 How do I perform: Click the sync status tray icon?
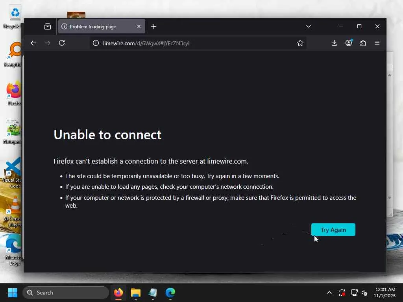[342, 293]
